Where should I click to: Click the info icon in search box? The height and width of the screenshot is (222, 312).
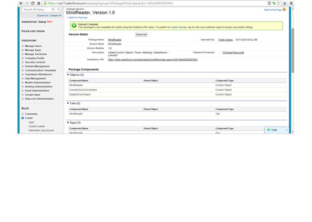[x=53, y=9]
